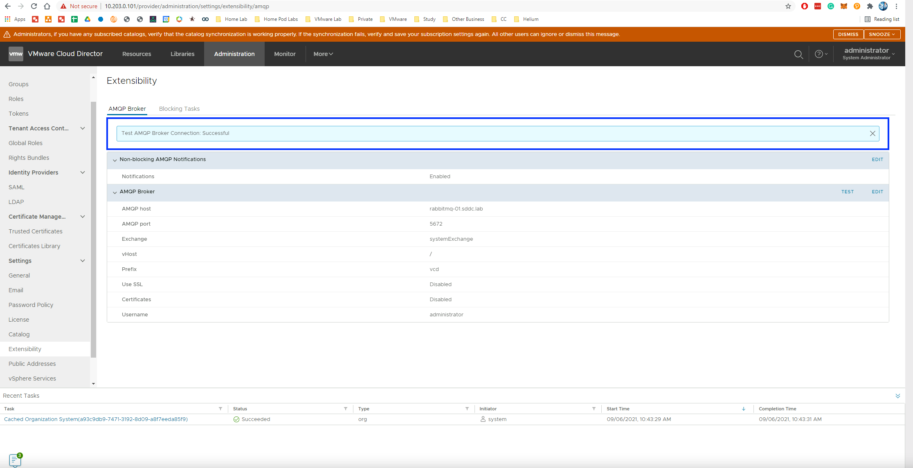Click the search magnifier icon in header
Viewport: 913px width, 468px height.
[x=798, y=54]
